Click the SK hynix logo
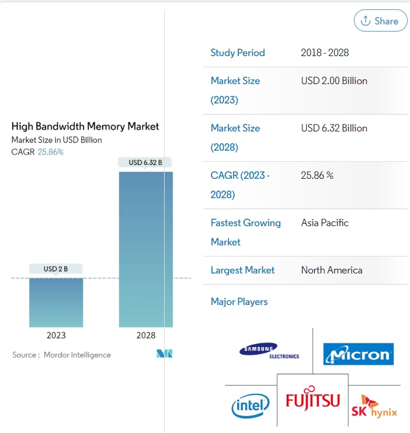 [374, 406]
